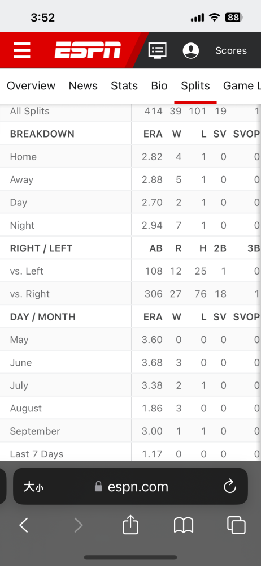Open page text size settings

[x=34, y=487]
